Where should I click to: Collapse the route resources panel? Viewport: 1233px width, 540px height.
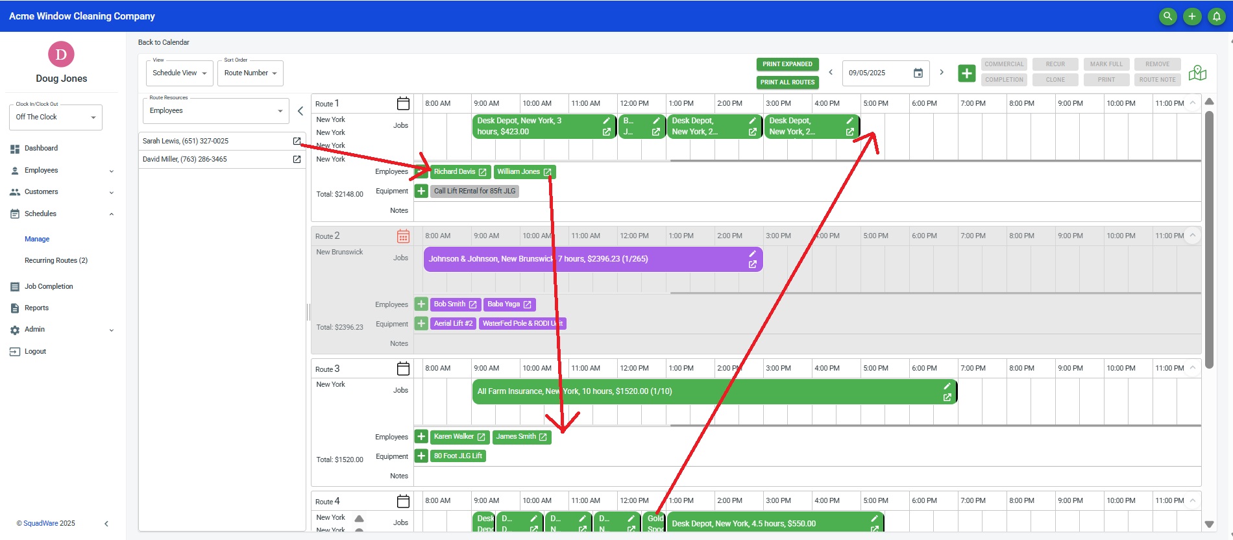(300, 111)
